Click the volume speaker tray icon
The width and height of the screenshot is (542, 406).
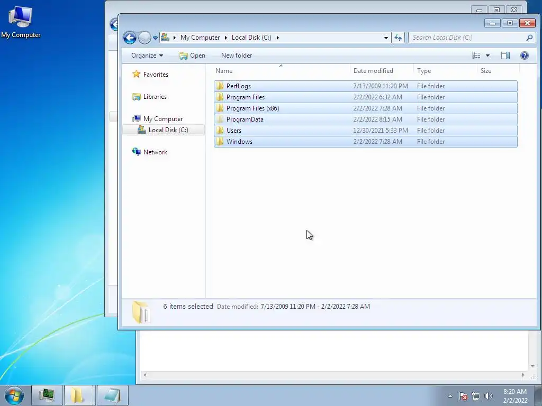tap(489, 396)
